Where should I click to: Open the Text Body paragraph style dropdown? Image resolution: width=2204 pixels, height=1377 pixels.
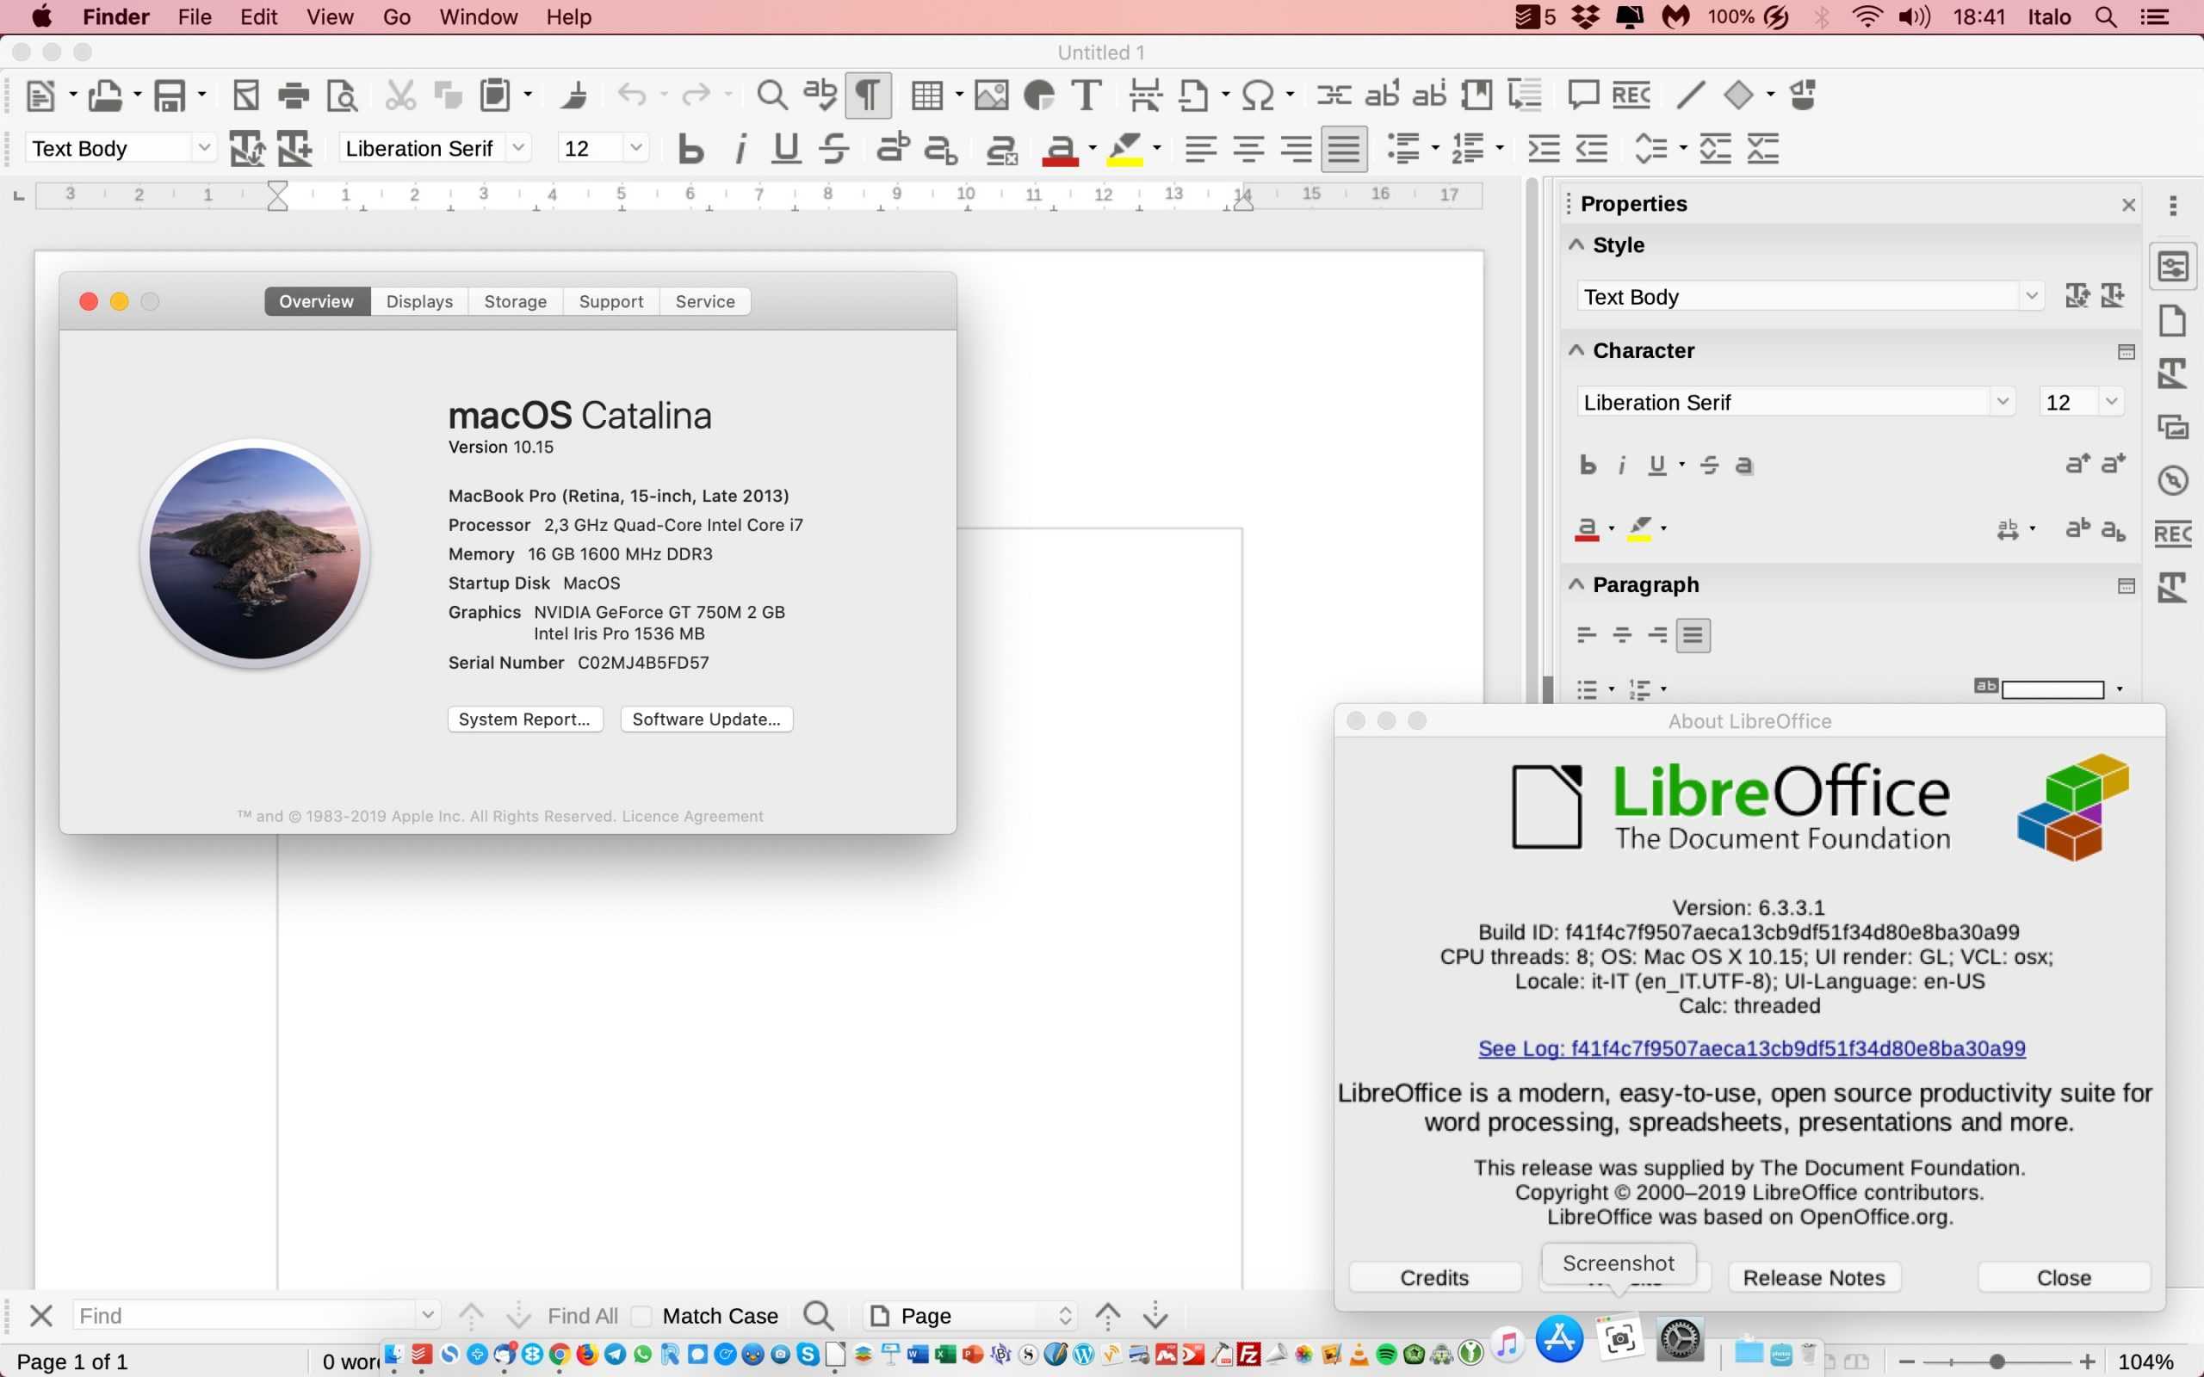coord(204,147)
